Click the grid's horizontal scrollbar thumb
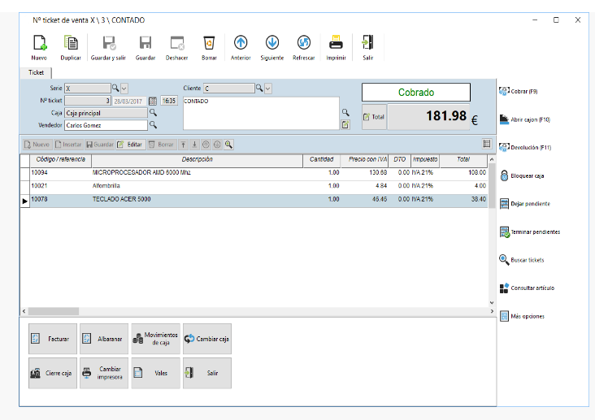The height and width of the screenshot is (420, 595). 54,311
